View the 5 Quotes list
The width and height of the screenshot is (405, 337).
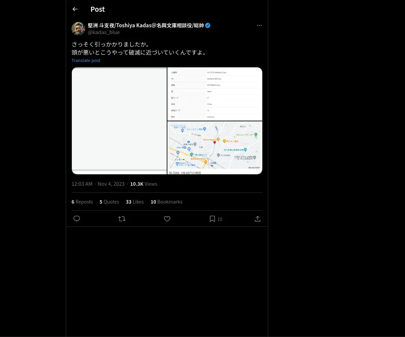pos(109,202)
